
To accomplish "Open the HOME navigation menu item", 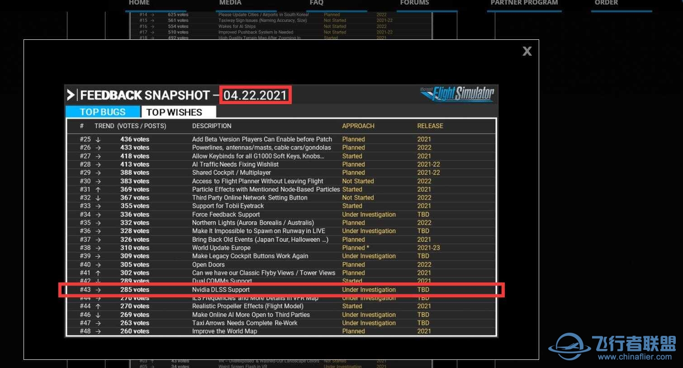I will coord(139,3).
